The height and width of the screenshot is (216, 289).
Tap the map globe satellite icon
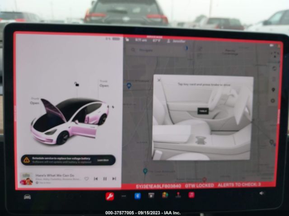(274, 68)
